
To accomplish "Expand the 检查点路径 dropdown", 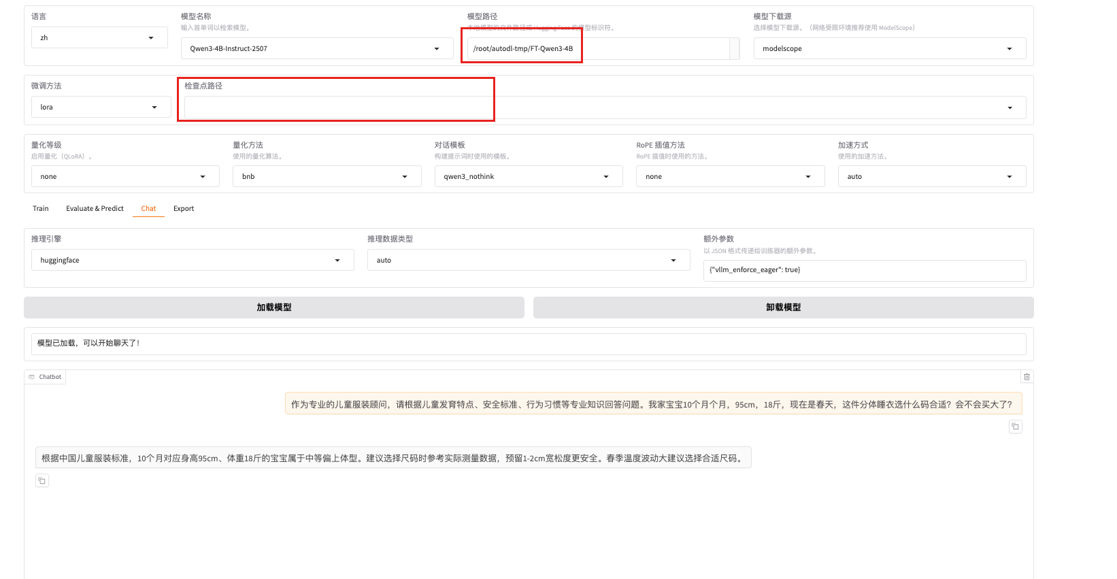I will 605,107.
